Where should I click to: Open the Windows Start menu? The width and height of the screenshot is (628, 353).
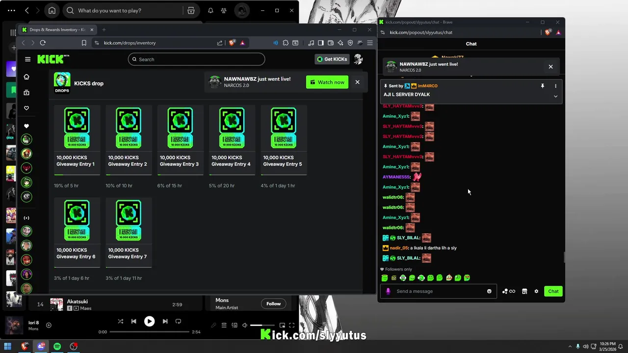coord(8,347)
